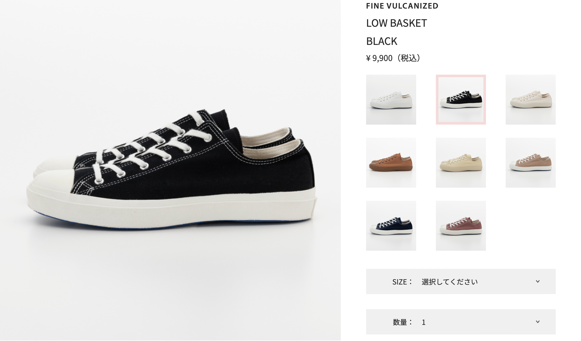Open the 数量 quantity dropdown
581x341 pixels.
click(461, 322)
